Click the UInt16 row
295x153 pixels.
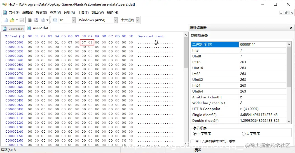click(238, 68)
